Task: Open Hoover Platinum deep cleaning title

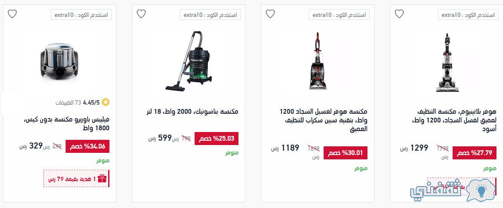Action: pyautogui.click(x=453, y=121)
